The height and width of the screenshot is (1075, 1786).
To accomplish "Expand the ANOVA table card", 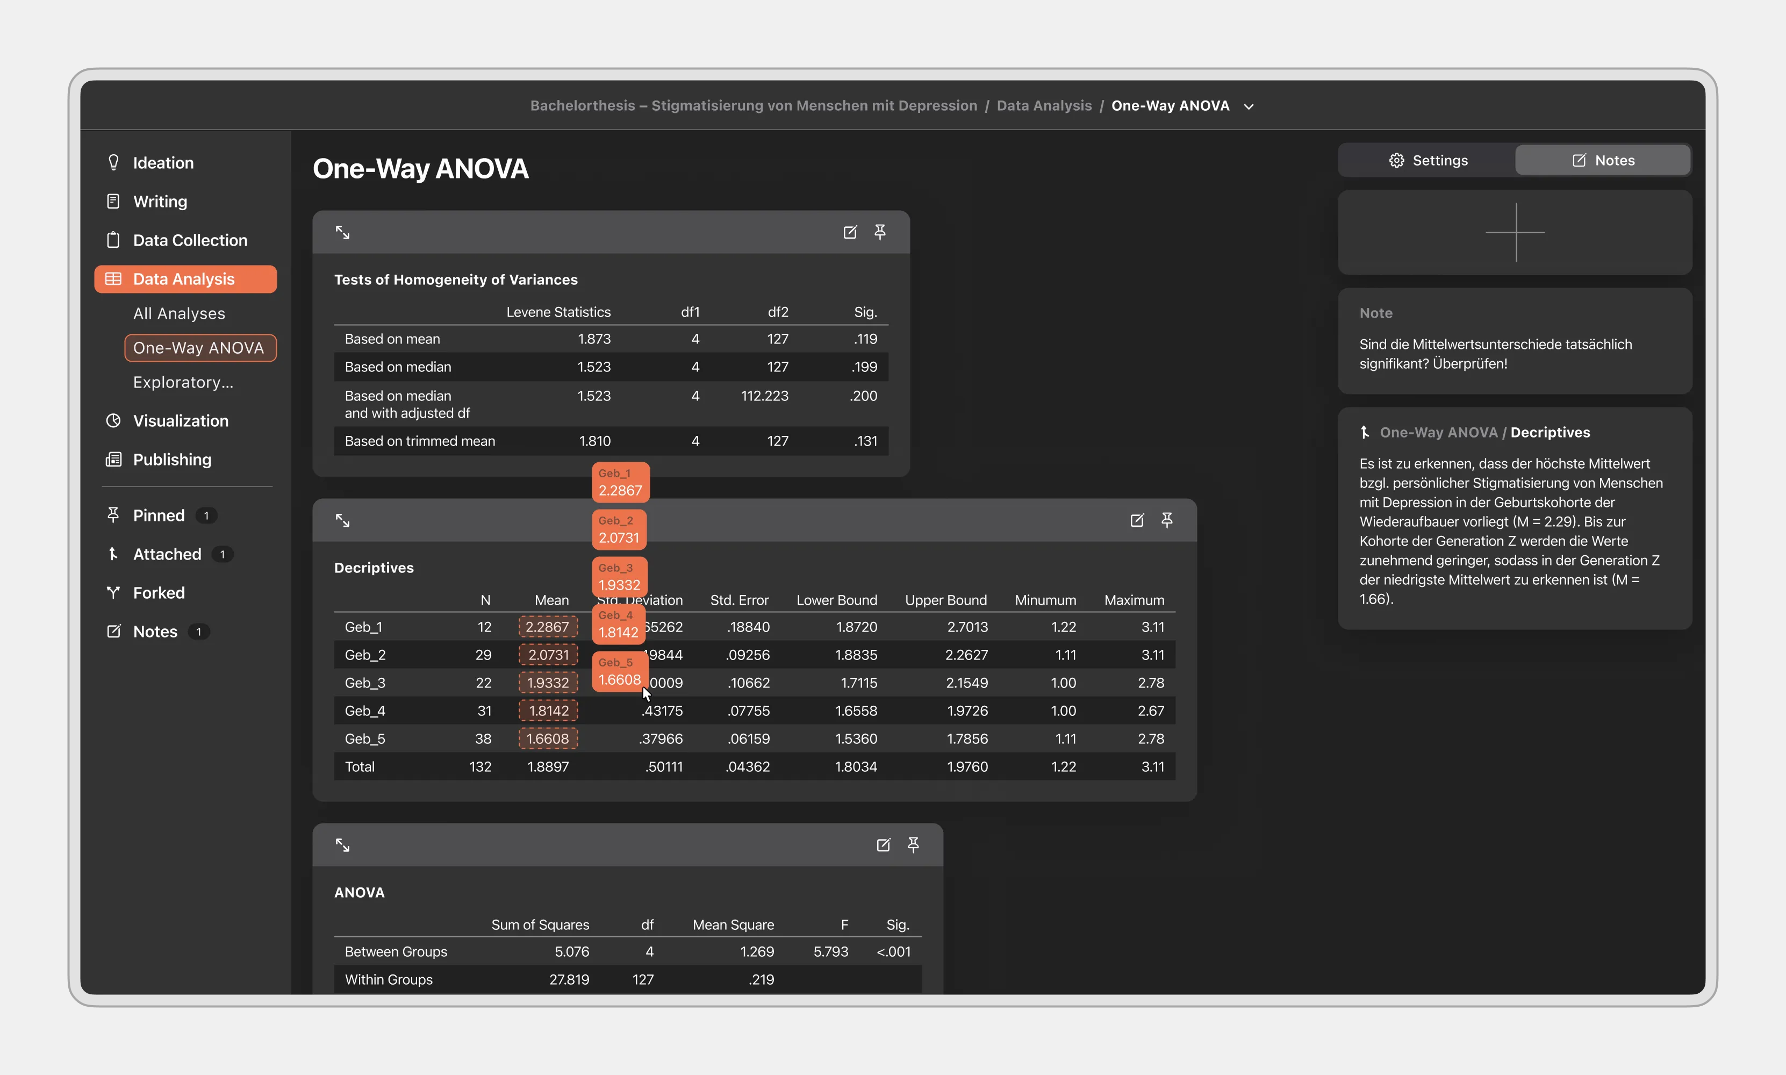I will click(342, 844).
